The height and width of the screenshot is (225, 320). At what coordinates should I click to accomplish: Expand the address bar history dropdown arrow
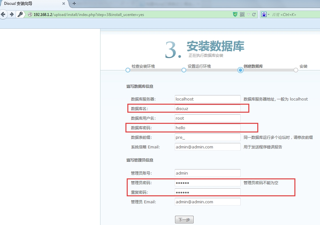[248, 14]
